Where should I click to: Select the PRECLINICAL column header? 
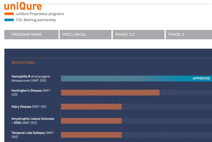tap(85, 35)
